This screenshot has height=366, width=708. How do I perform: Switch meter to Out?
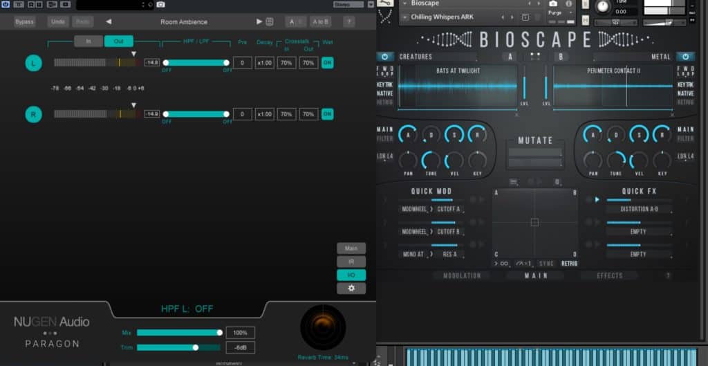119,41
